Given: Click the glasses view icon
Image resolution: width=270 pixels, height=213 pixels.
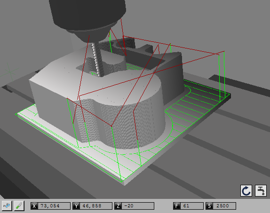Looking at the screenshot, I should [7, 205].
